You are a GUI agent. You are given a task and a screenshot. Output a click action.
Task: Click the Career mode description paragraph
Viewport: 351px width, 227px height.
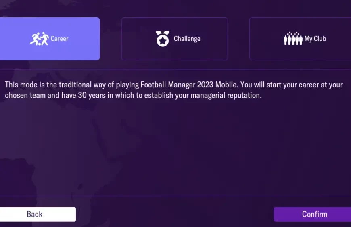pos(173,90)
